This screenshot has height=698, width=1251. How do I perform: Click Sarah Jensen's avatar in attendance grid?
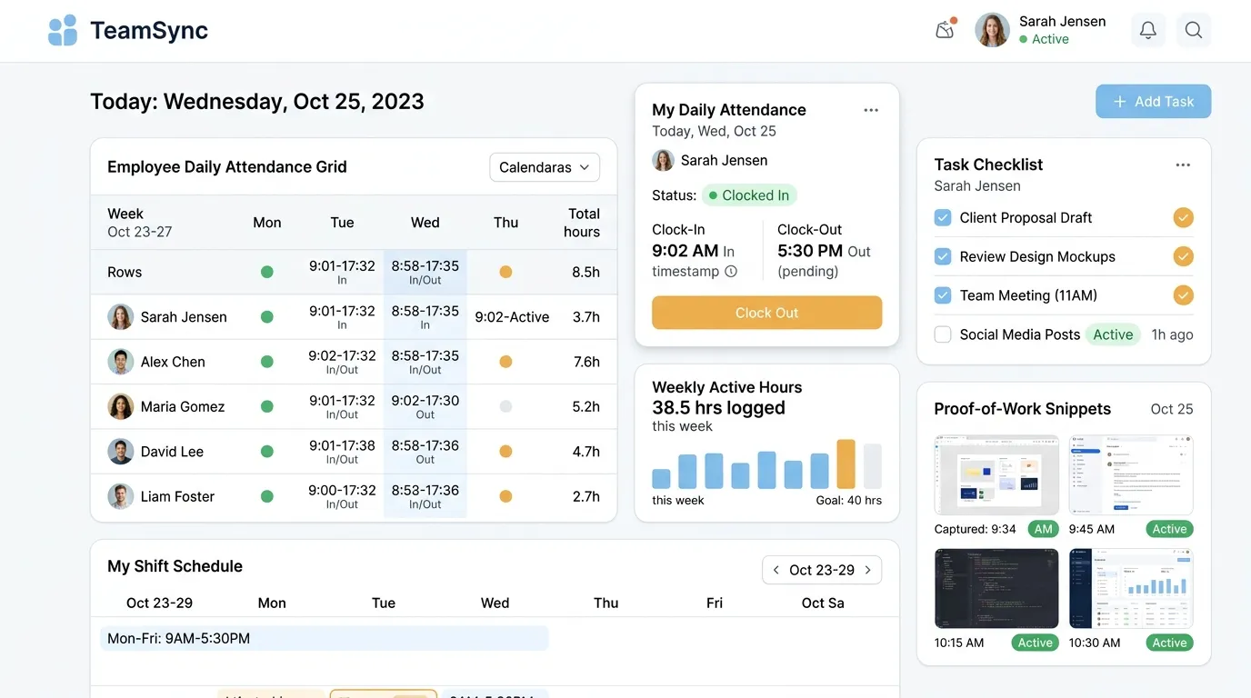121,317
